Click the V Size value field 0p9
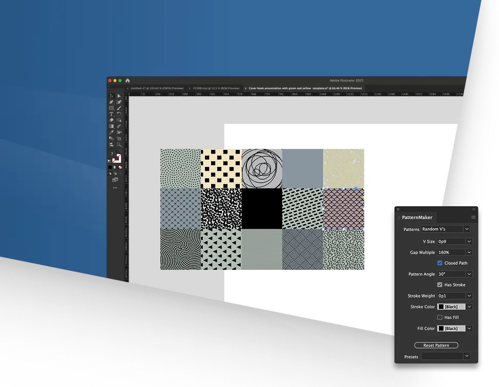The height and width of the screenshot is (387, 499). (451, 241)
